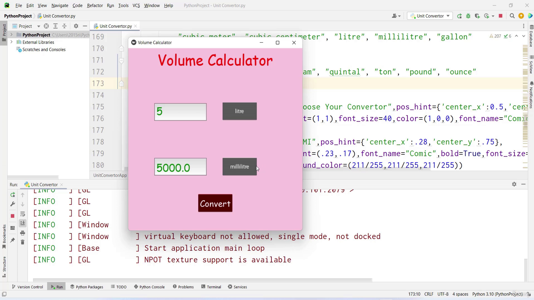The height and width of the screenshot is (300, 534).
Task: Click input field containing 5
Action: (181, 112)
